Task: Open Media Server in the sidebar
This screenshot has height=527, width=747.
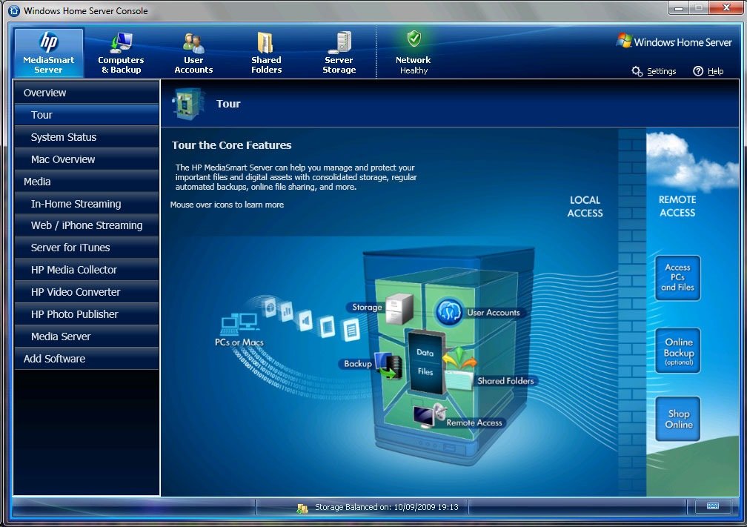Action: [86, 337]
